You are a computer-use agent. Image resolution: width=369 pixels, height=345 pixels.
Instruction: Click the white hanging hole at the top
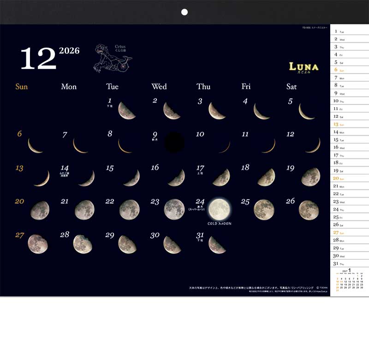pyautogui.click(x=184, y=12)
